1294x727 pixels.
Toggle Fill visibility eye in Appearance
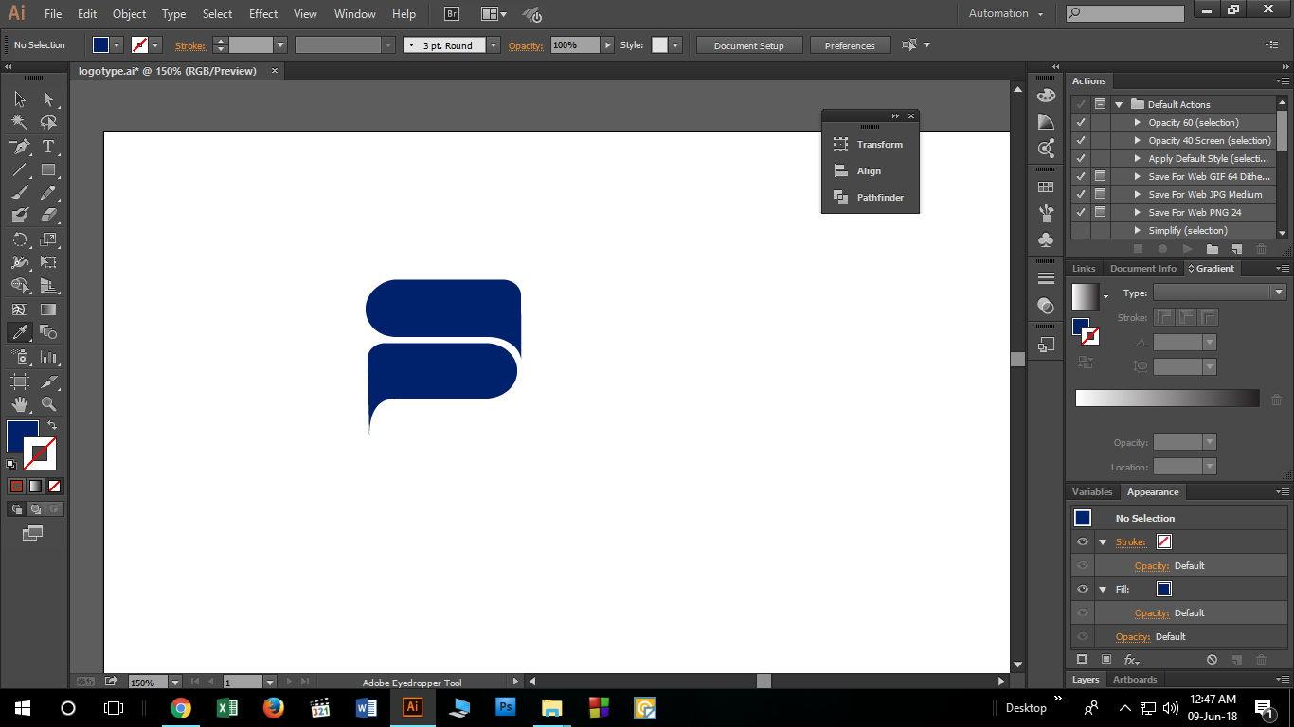(1083, 589)
